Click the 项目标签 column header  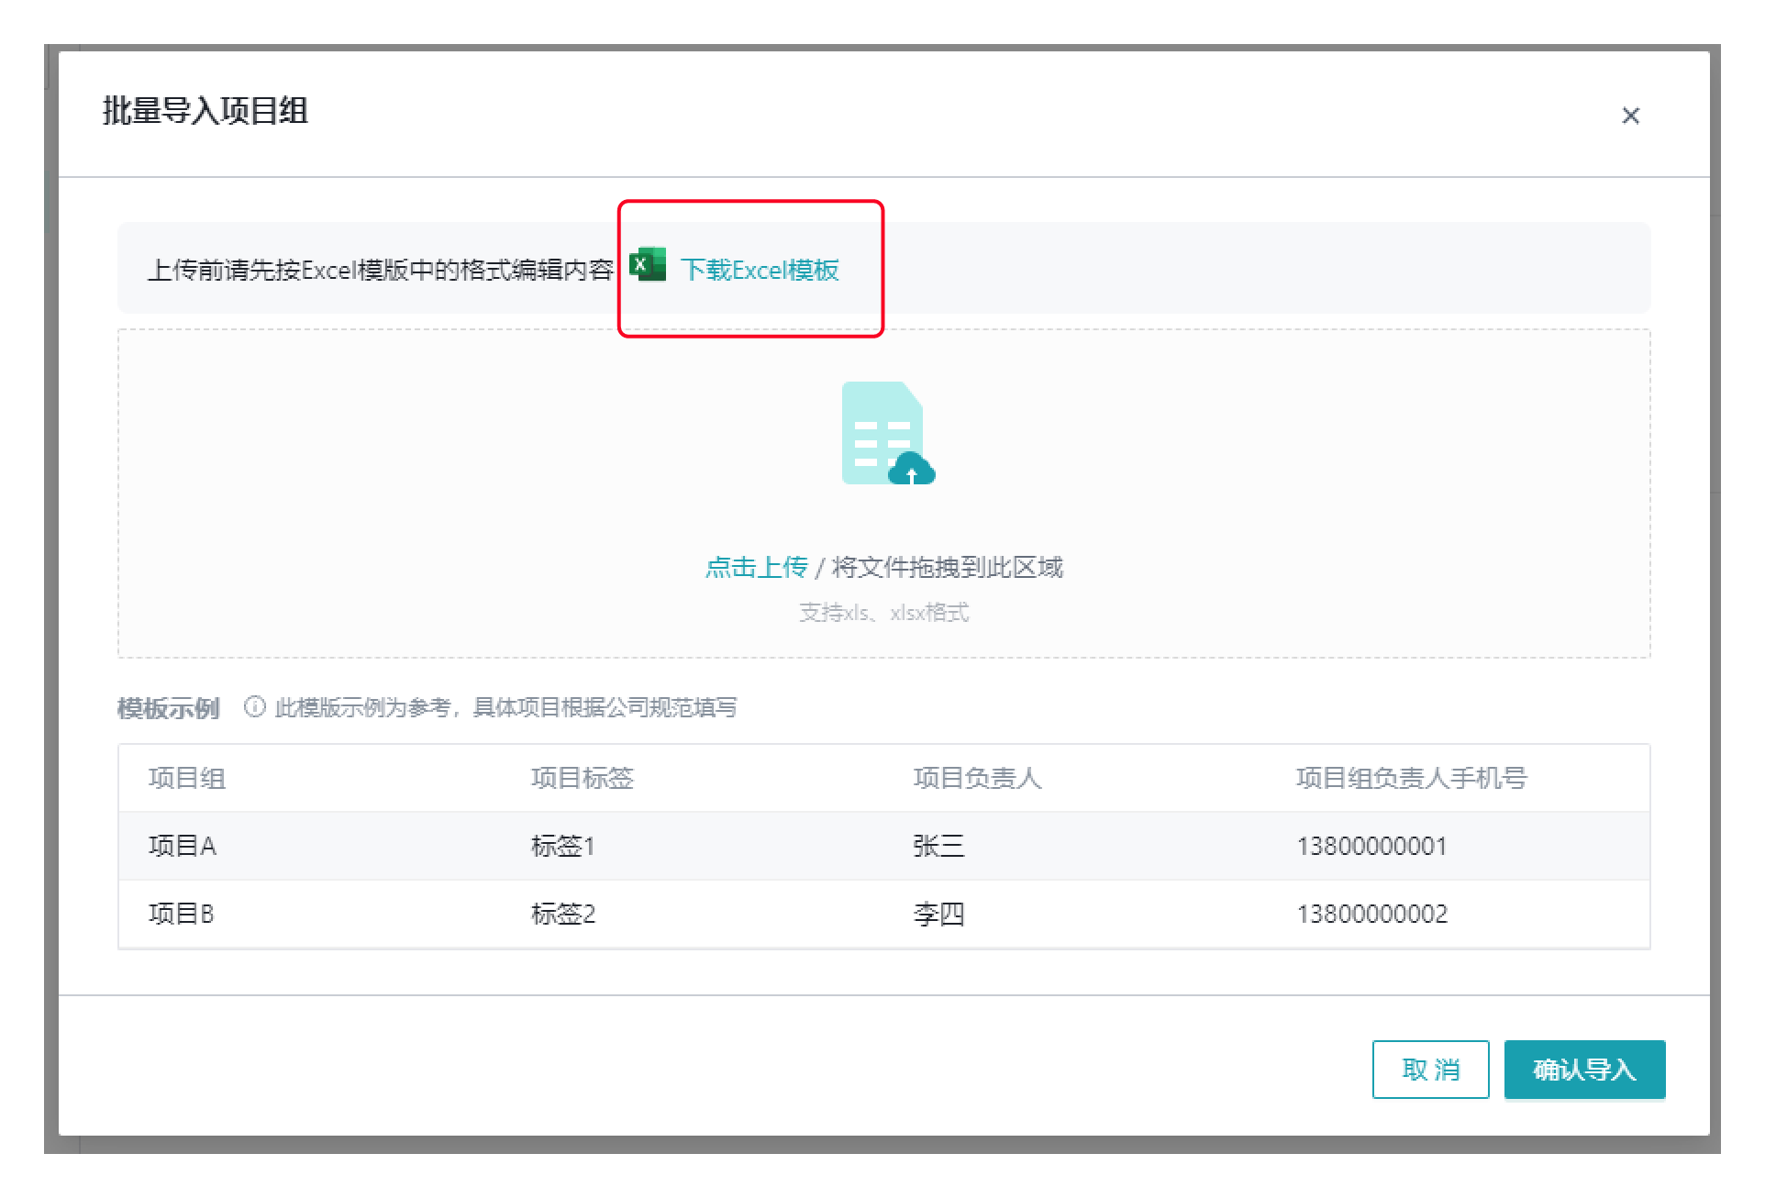coord(582,778)
